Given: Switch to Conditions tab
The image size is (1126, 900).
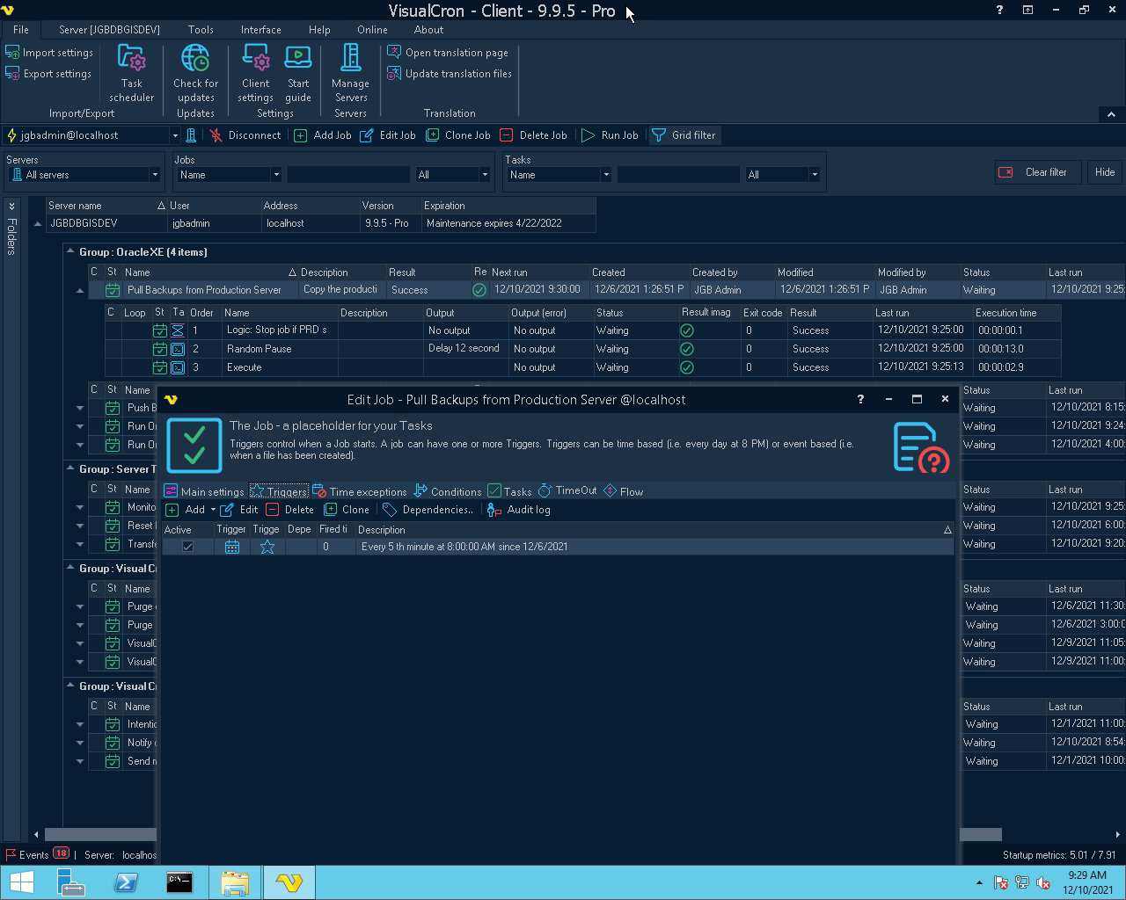Looking at the screenshot, I should click(x=447, y=491).
